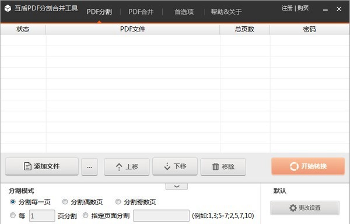Image resolution: width=350 pixels, height=224 pixels.
Task: Click the down arrow icon for 下移
Action: click(x=167, y=166)
